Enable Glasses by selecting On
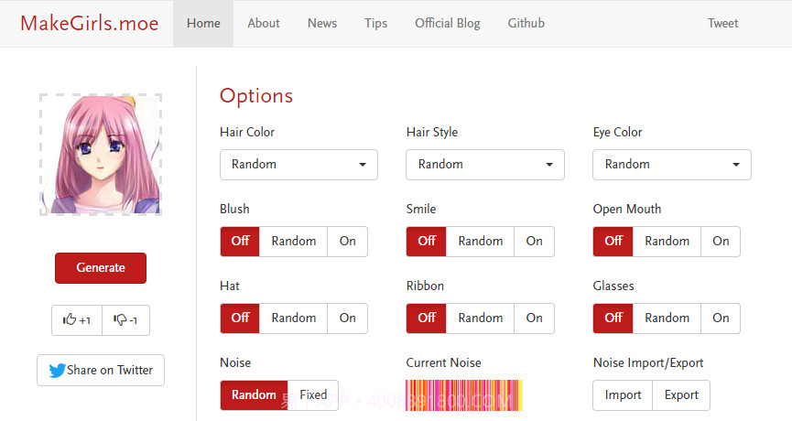792x421 pixels. 721,318
